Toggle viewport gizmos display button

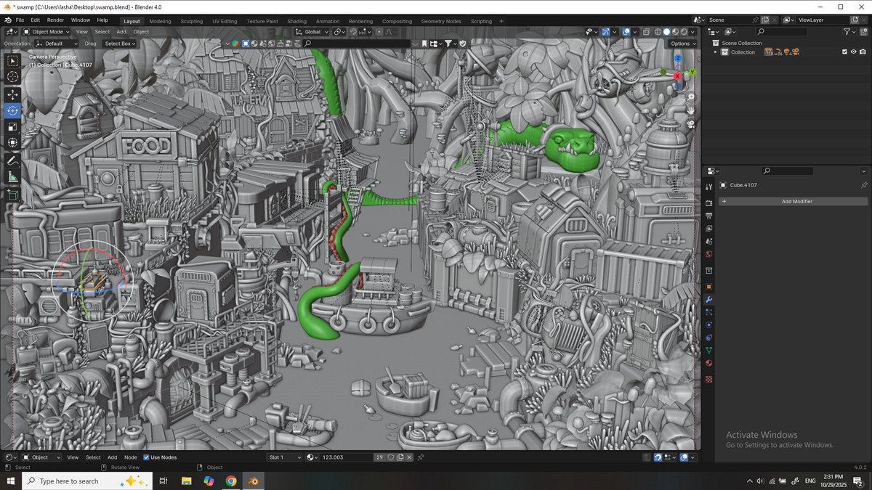tap(606, 32)
